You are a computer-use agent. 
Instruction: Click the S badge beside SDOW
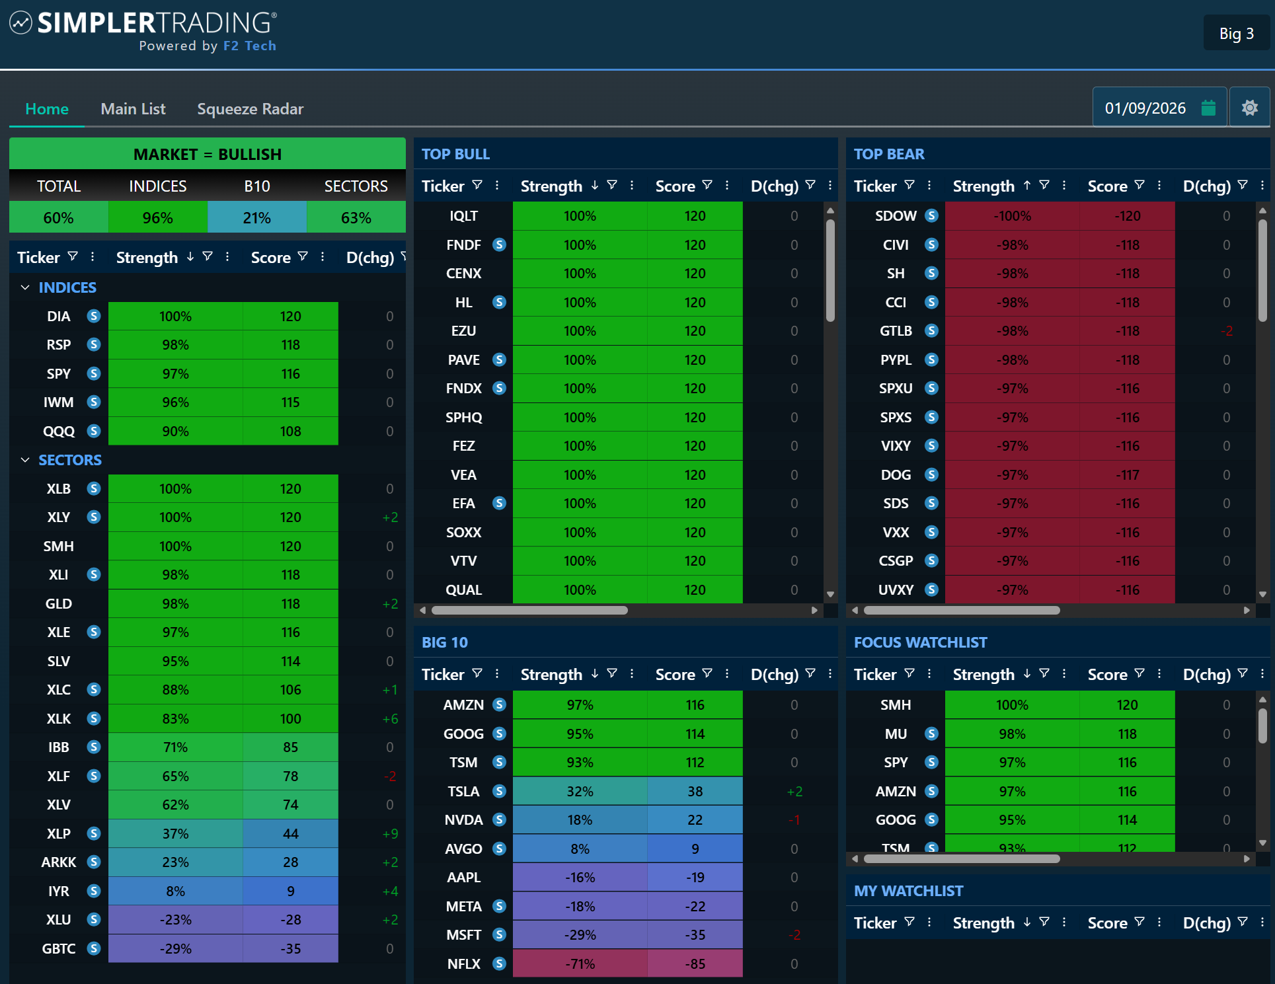click(931, 215)
